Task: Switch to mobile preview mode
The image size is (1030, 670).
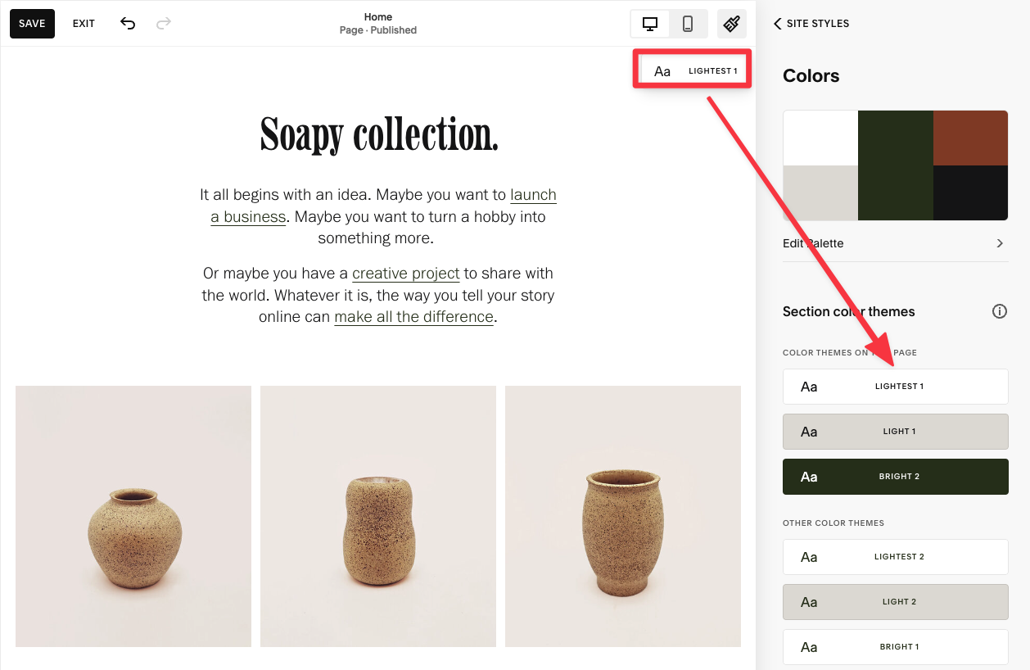Action: (688, 23)
